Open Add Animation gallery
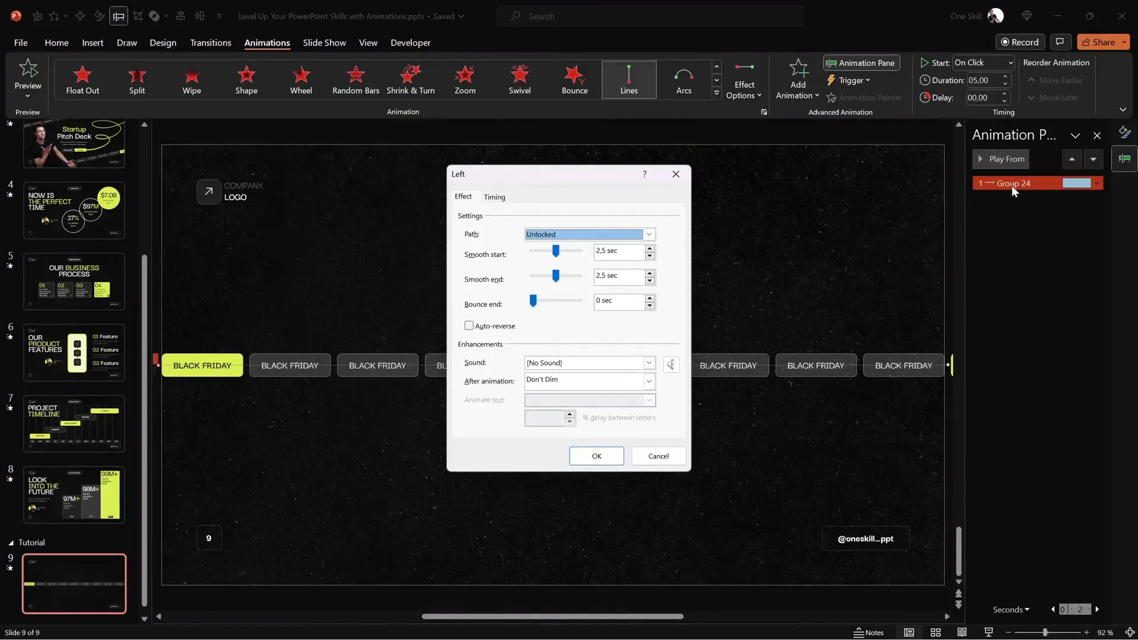Image resolution: width=1138 pixels, height=640 pixels. click(x=797, y=80)
